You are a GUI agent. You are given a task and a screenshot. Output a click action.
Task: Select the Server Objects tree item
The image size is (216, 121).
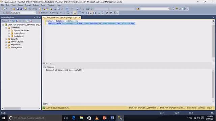click(17, 42)
